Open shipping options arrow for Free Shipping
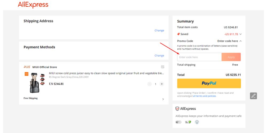The width and height of the screenshot is (267, 133). click(163, 99)
